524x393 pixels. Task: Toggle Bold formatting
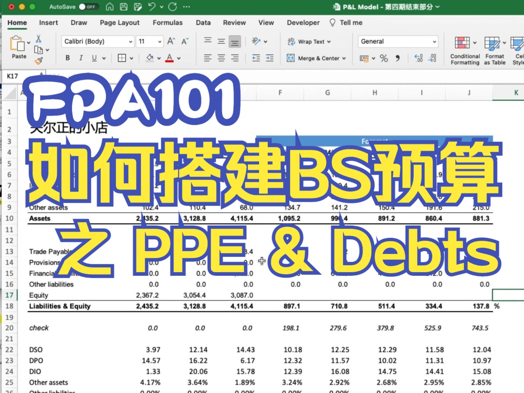(x=68, y=58)
